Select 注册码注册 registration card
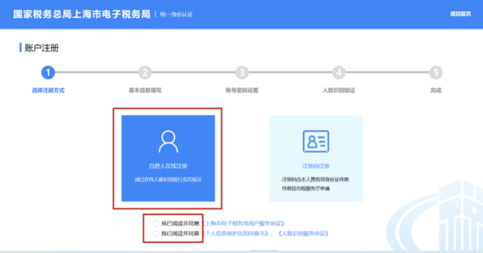 (x=315, y=158)
